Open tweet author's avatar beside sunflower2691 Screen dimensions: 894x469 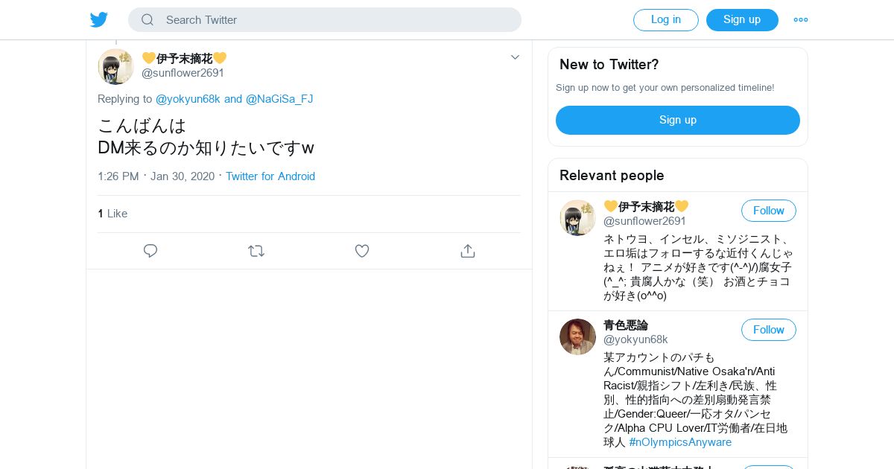115,66
